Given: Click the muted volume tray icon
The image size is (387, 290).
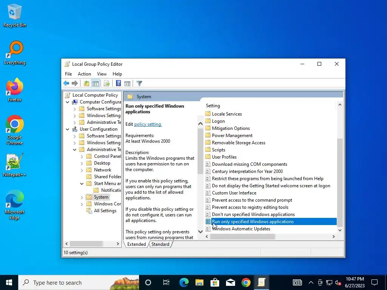Looking at the screenshot, I should point(338,282).
